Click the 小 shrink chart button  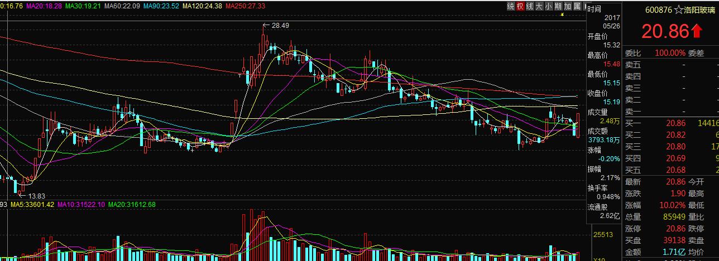(549, 6)
